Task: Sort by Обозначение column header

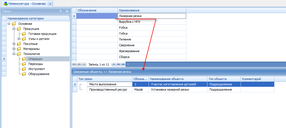Action: tap(97, 11)
